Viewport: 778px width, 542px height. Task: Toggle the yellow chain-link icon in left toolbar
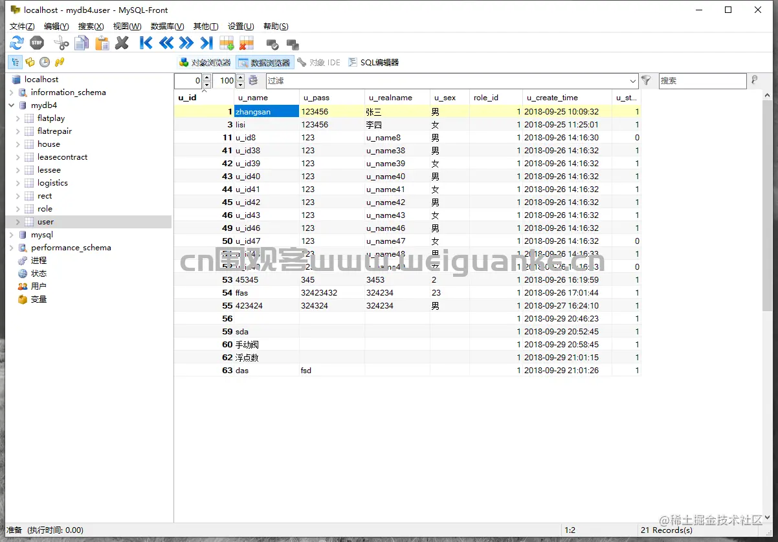(60, 62)
